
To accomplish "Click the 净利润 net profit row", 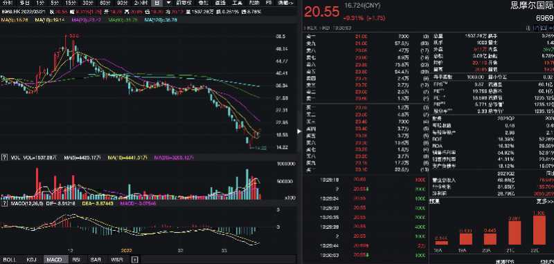I will (x=493, y=194).
